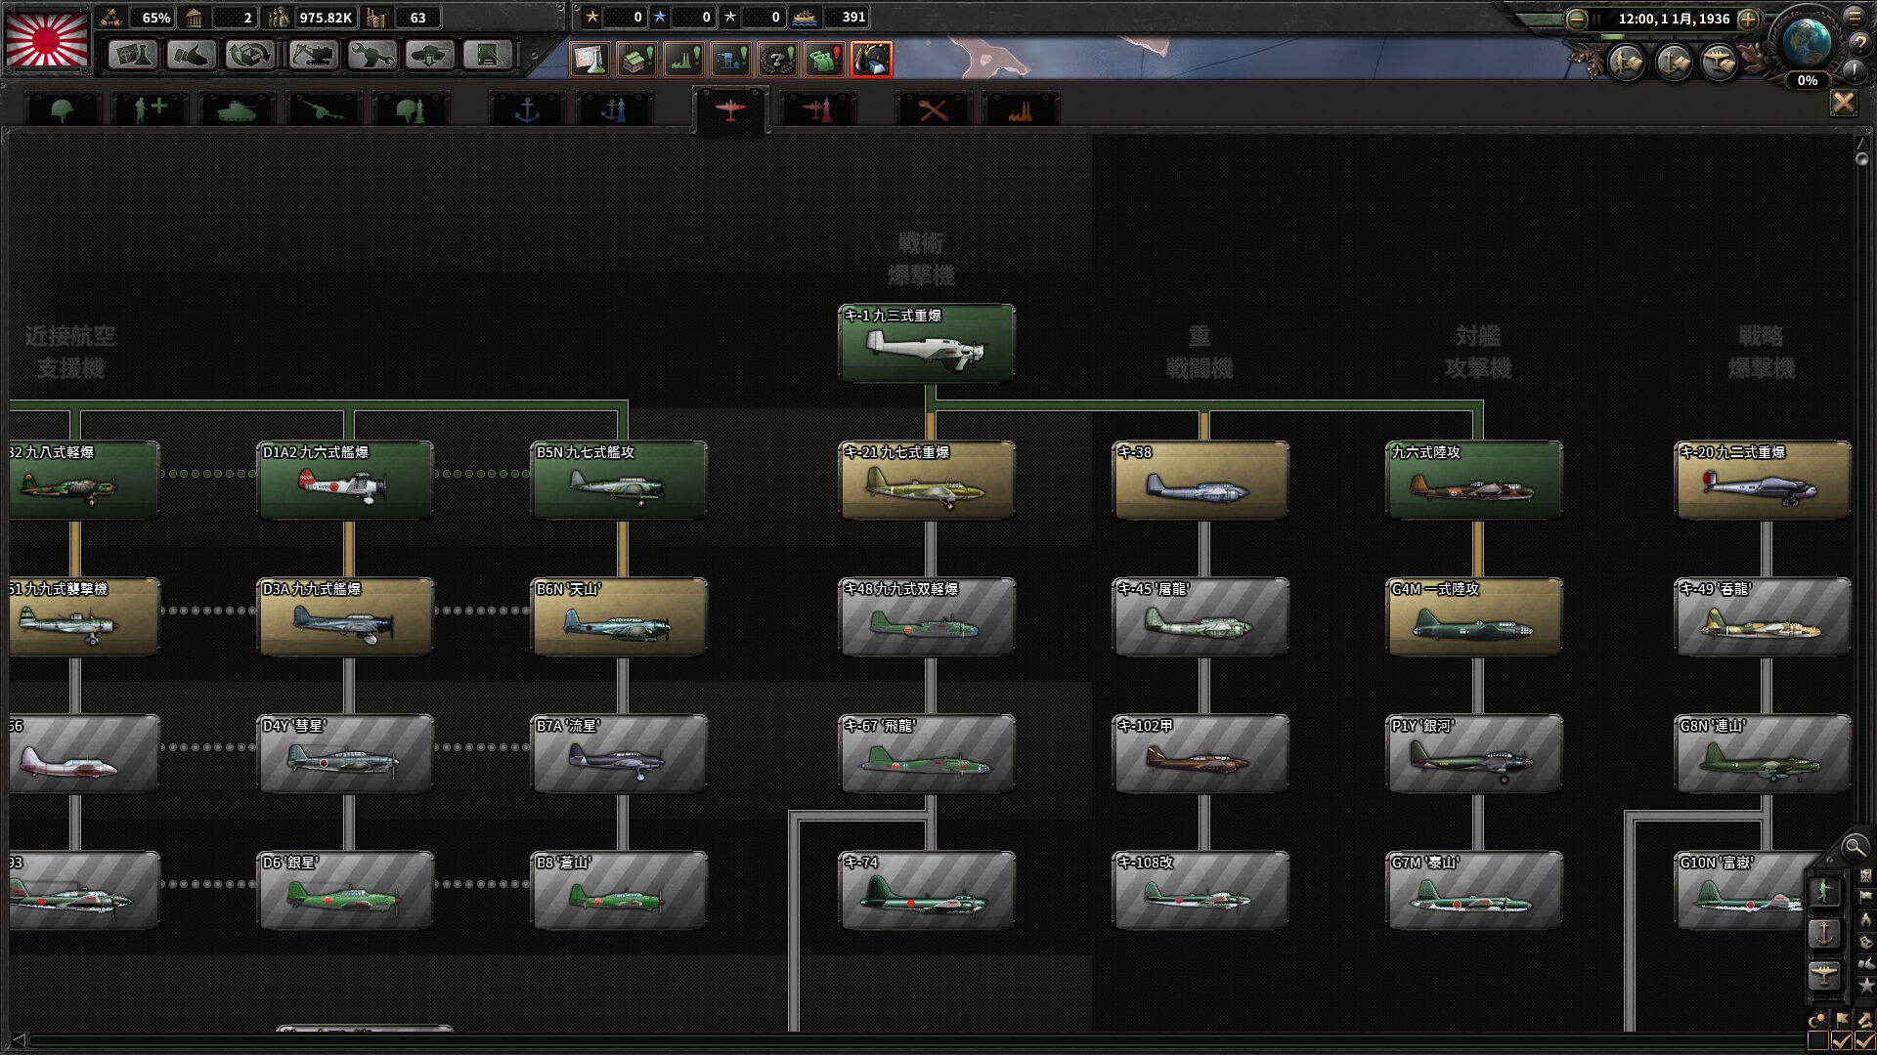Toggle the checkbox under the flag icon
This screenshot has width=1877, height=1055.
1842,1041
